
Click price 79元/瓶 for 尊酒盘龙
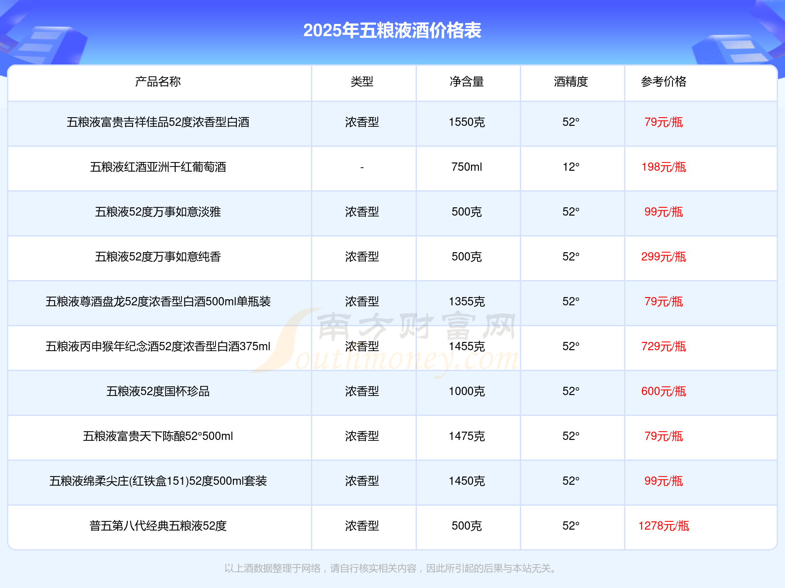(x=664, y=301)
